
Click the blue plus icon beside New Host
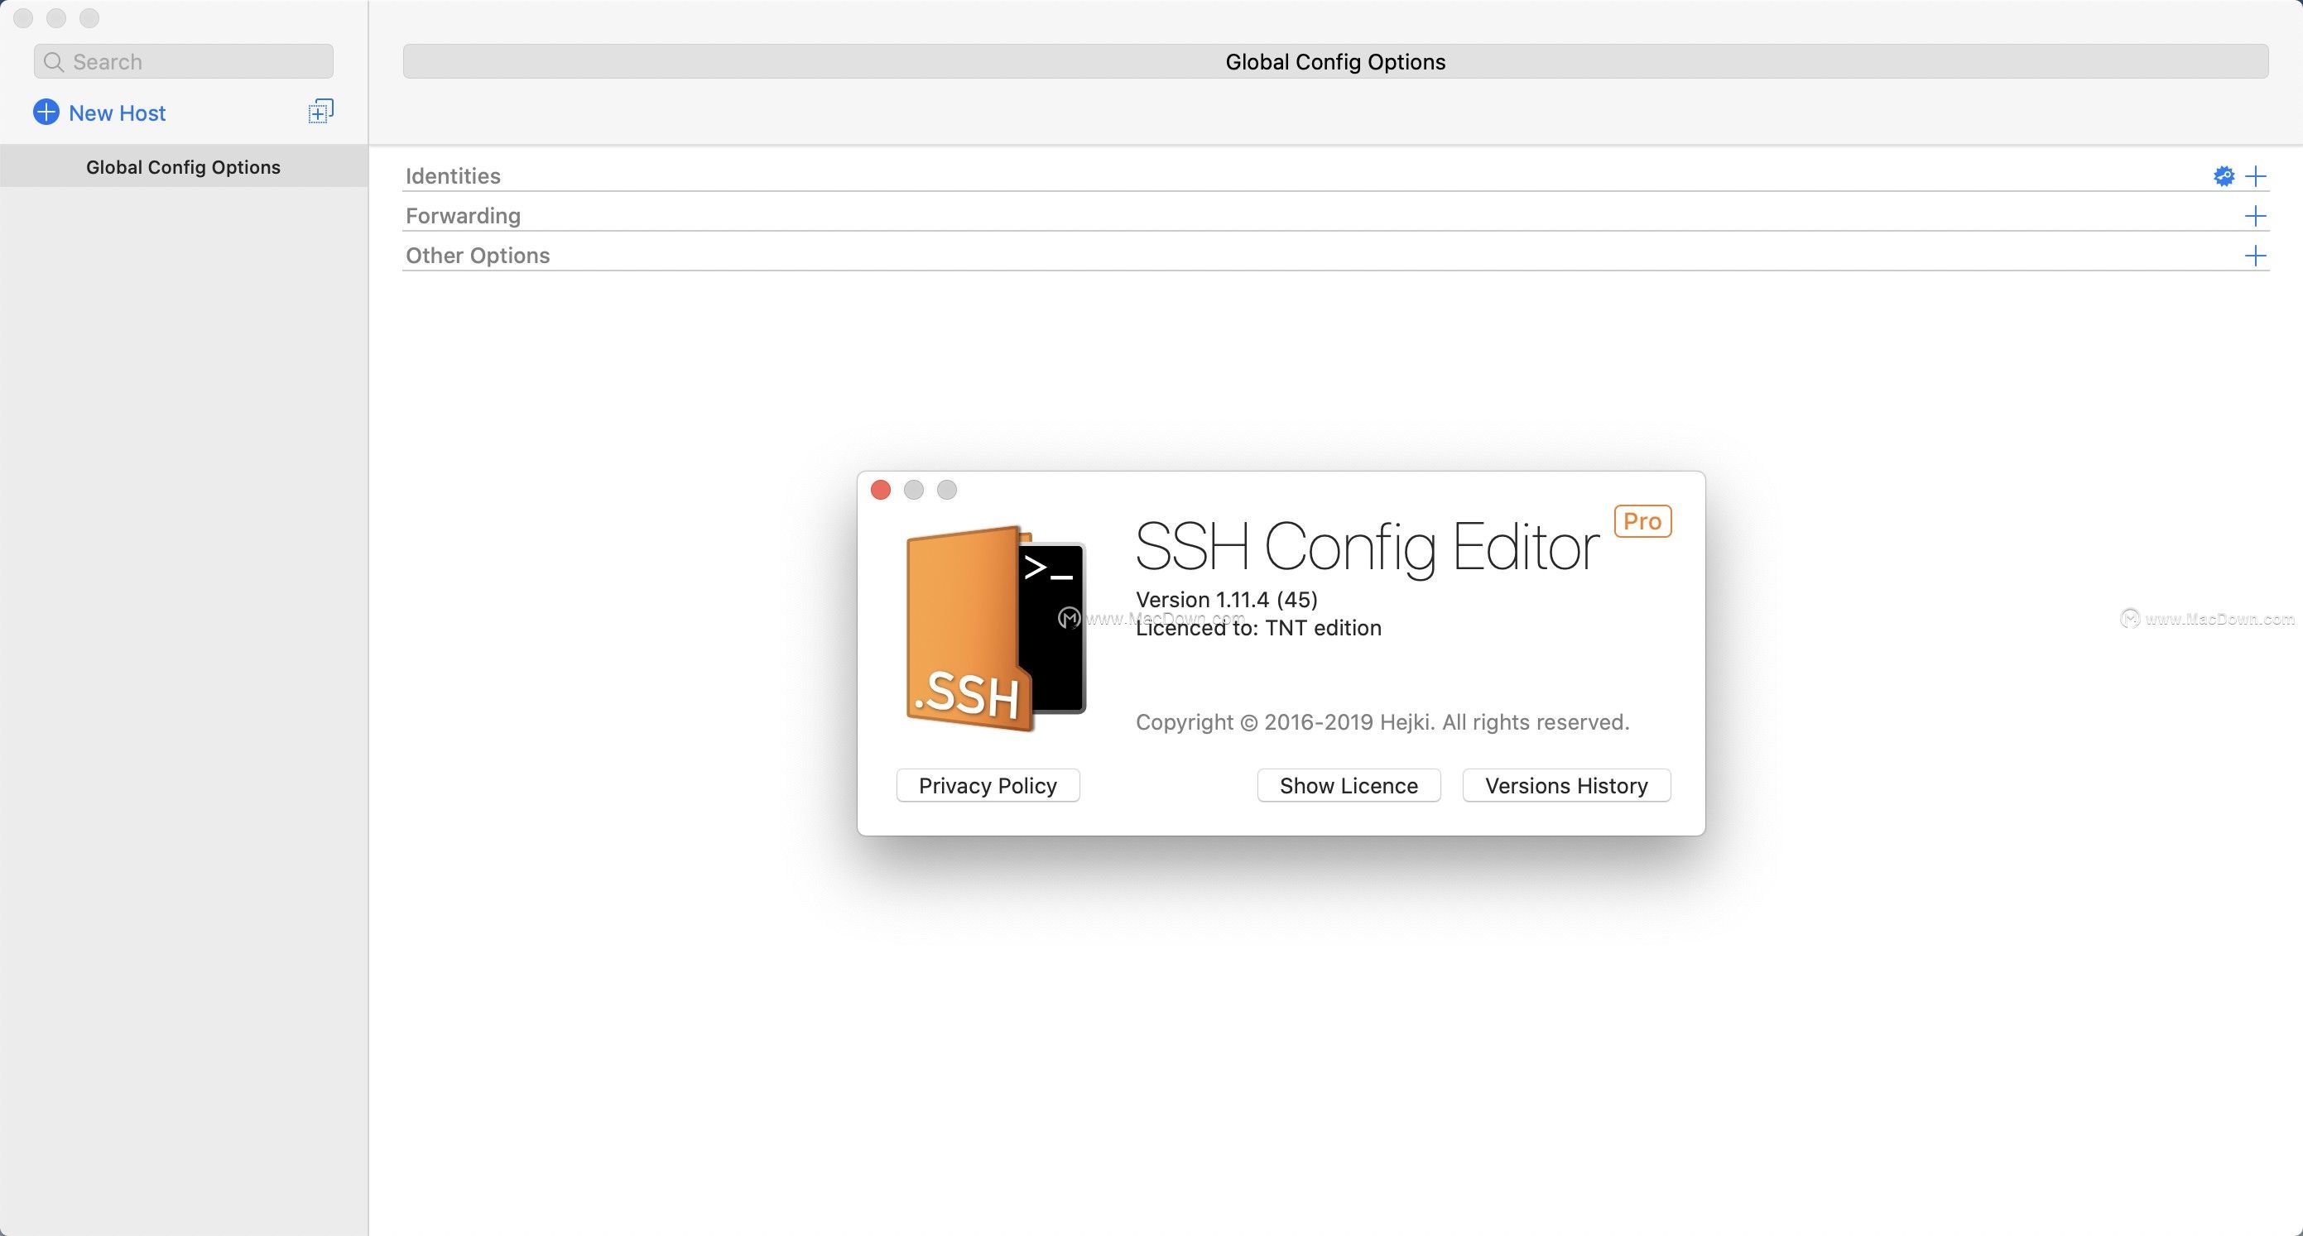[x=46, y=113]
